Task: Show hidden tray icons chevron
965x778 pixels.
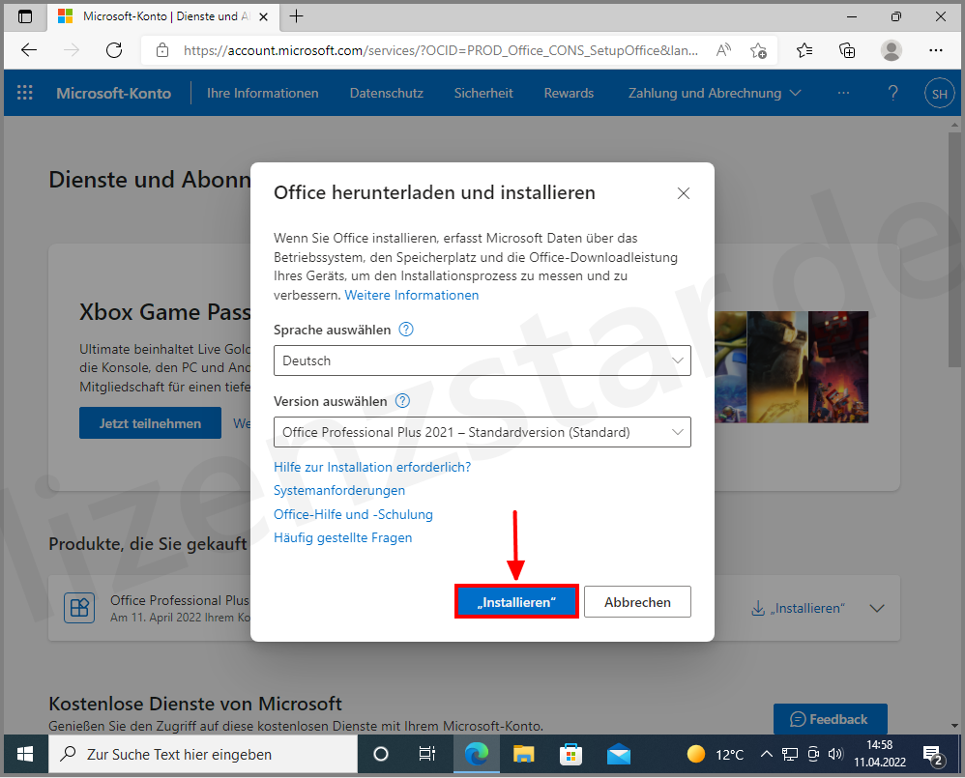Action: click(766, 754)
